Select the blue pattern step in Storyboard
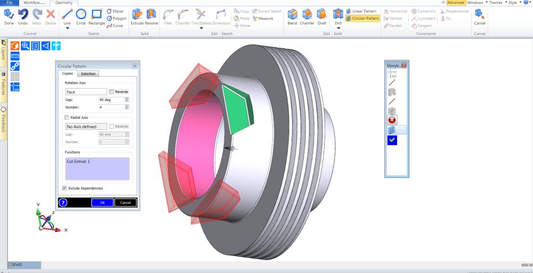 pos(392,130)
